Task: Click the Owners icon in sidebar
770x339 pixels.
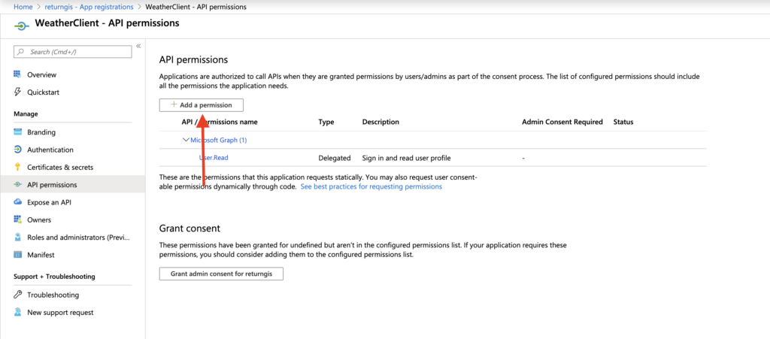Action: click(18, 219)
